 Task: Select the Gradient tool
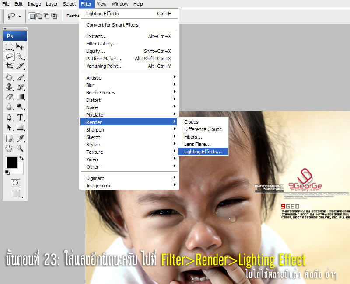pos(20,97)
